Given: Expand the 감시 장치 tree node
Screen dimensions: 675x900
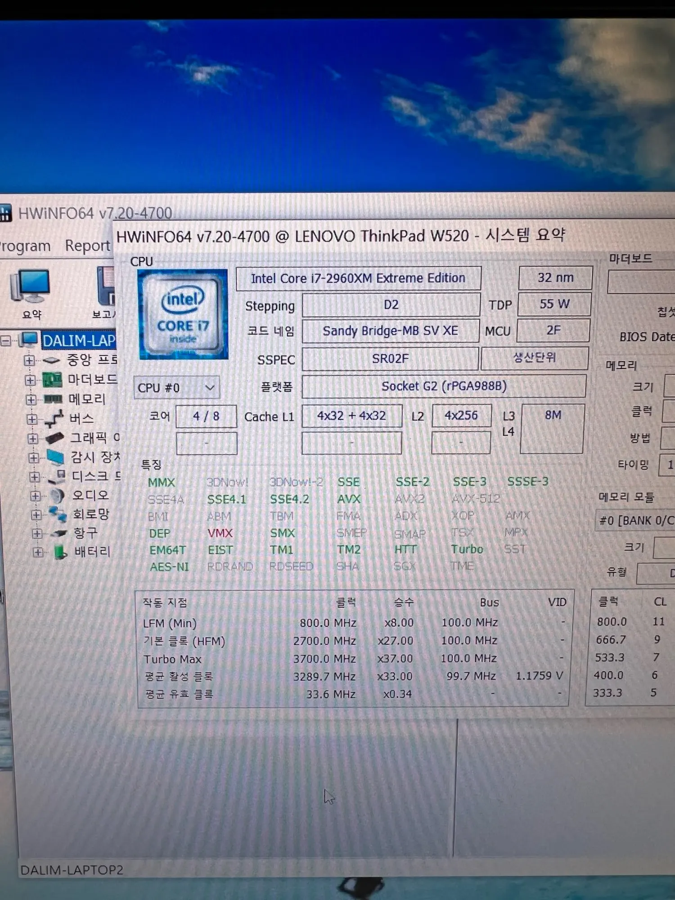Looking at the screenshot, I should point(34,458).
